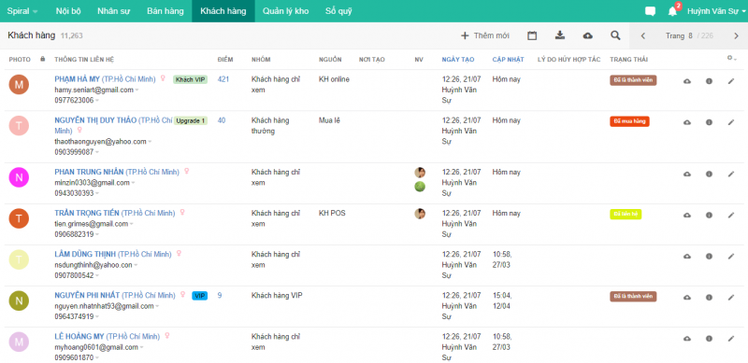Open info icon for Phan Trung Nhân
748x363 pixels.
pyautogui.click(x=709, y=175)
